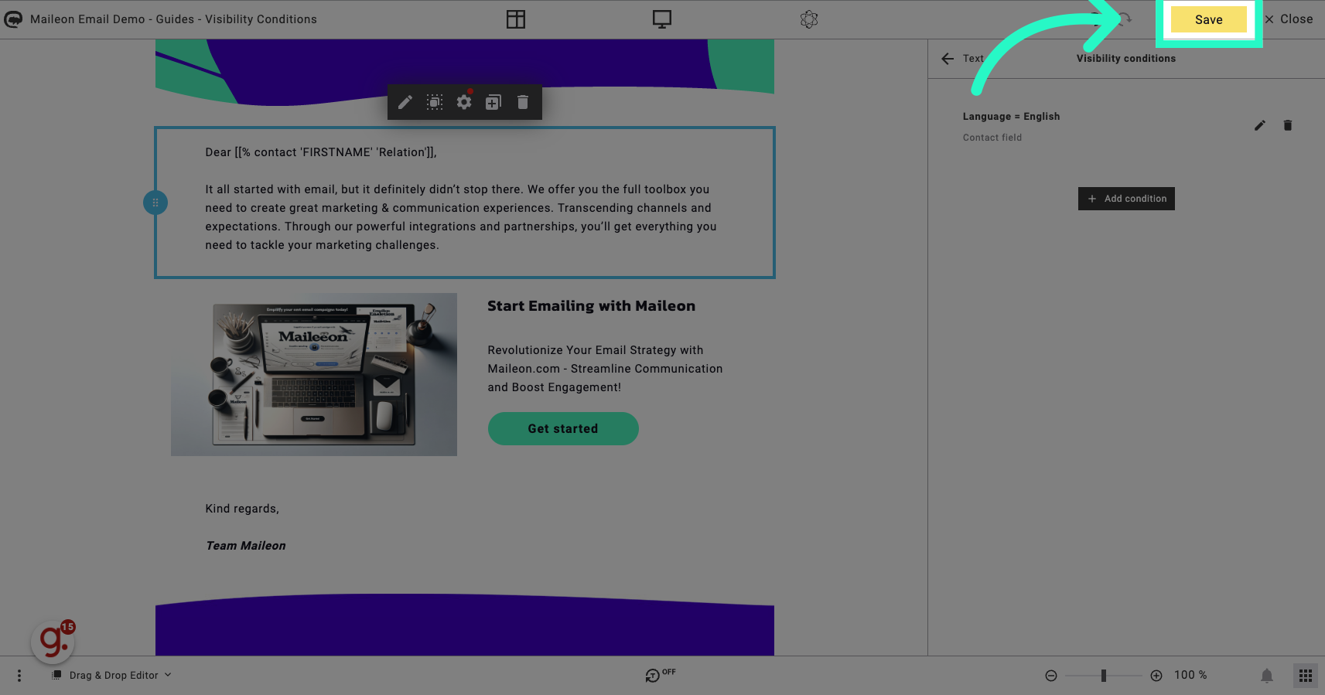Click the Revolutionize Your Email Strategy paragraph
The image size is (1325, 695).
[x=605, y=369]
